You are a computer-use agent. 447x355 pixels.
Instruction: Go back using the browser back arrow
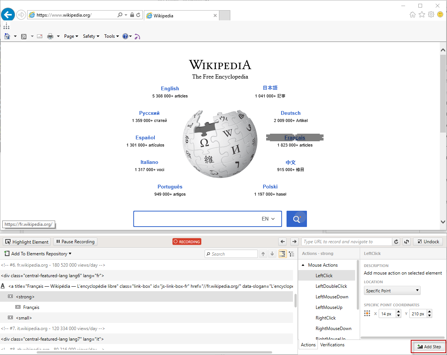[x=8, y=15]
